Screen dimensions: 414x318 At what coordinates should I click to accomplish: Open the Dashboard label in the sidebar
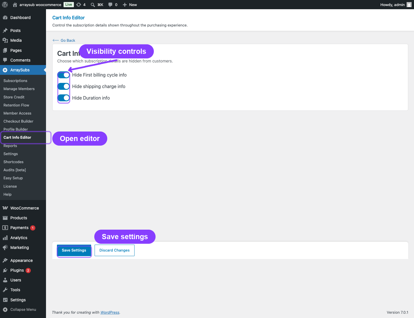(x=20, y=18)
